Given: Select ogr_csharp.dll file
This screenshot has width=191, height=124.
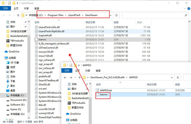Looking at the screenshot, I should 47,60.
